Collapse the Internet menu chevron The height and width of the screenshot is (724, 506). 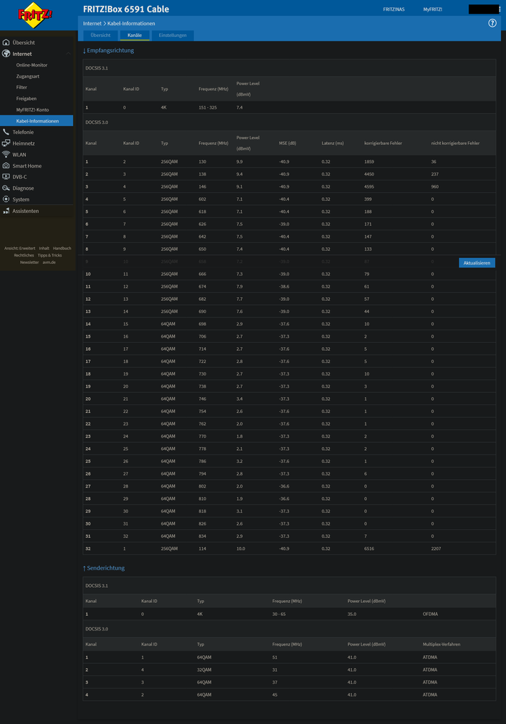68,54
